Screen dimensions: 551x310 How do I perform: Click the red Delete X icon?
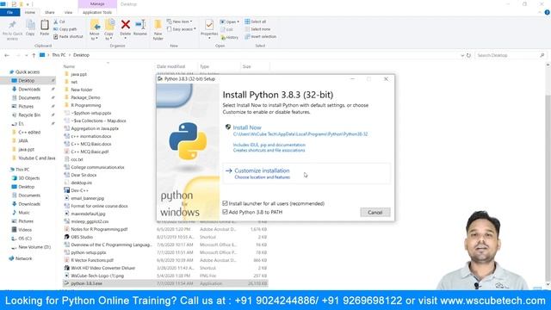click(126, 25)
